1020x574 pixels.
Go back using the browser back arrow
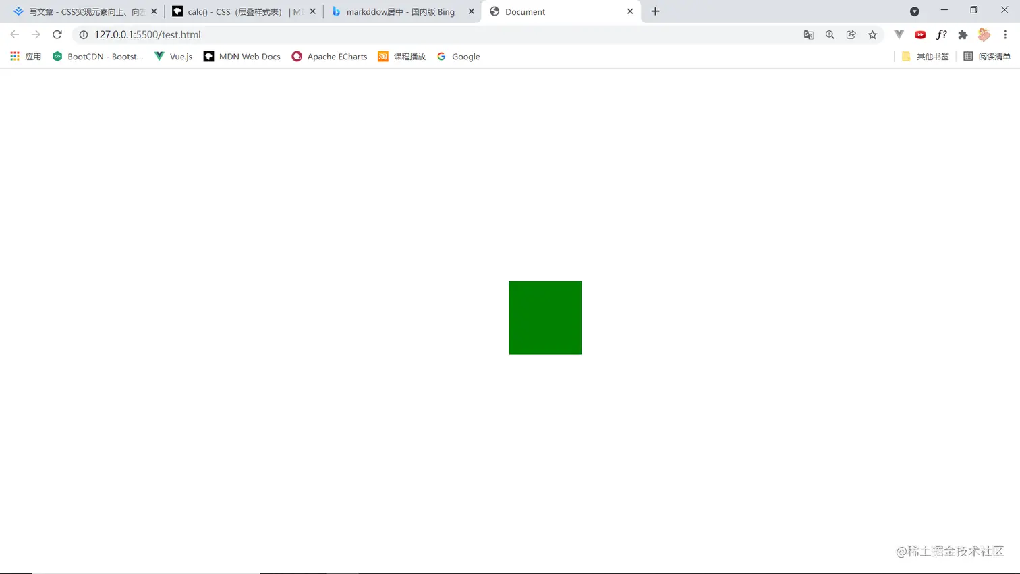(15, 34)
